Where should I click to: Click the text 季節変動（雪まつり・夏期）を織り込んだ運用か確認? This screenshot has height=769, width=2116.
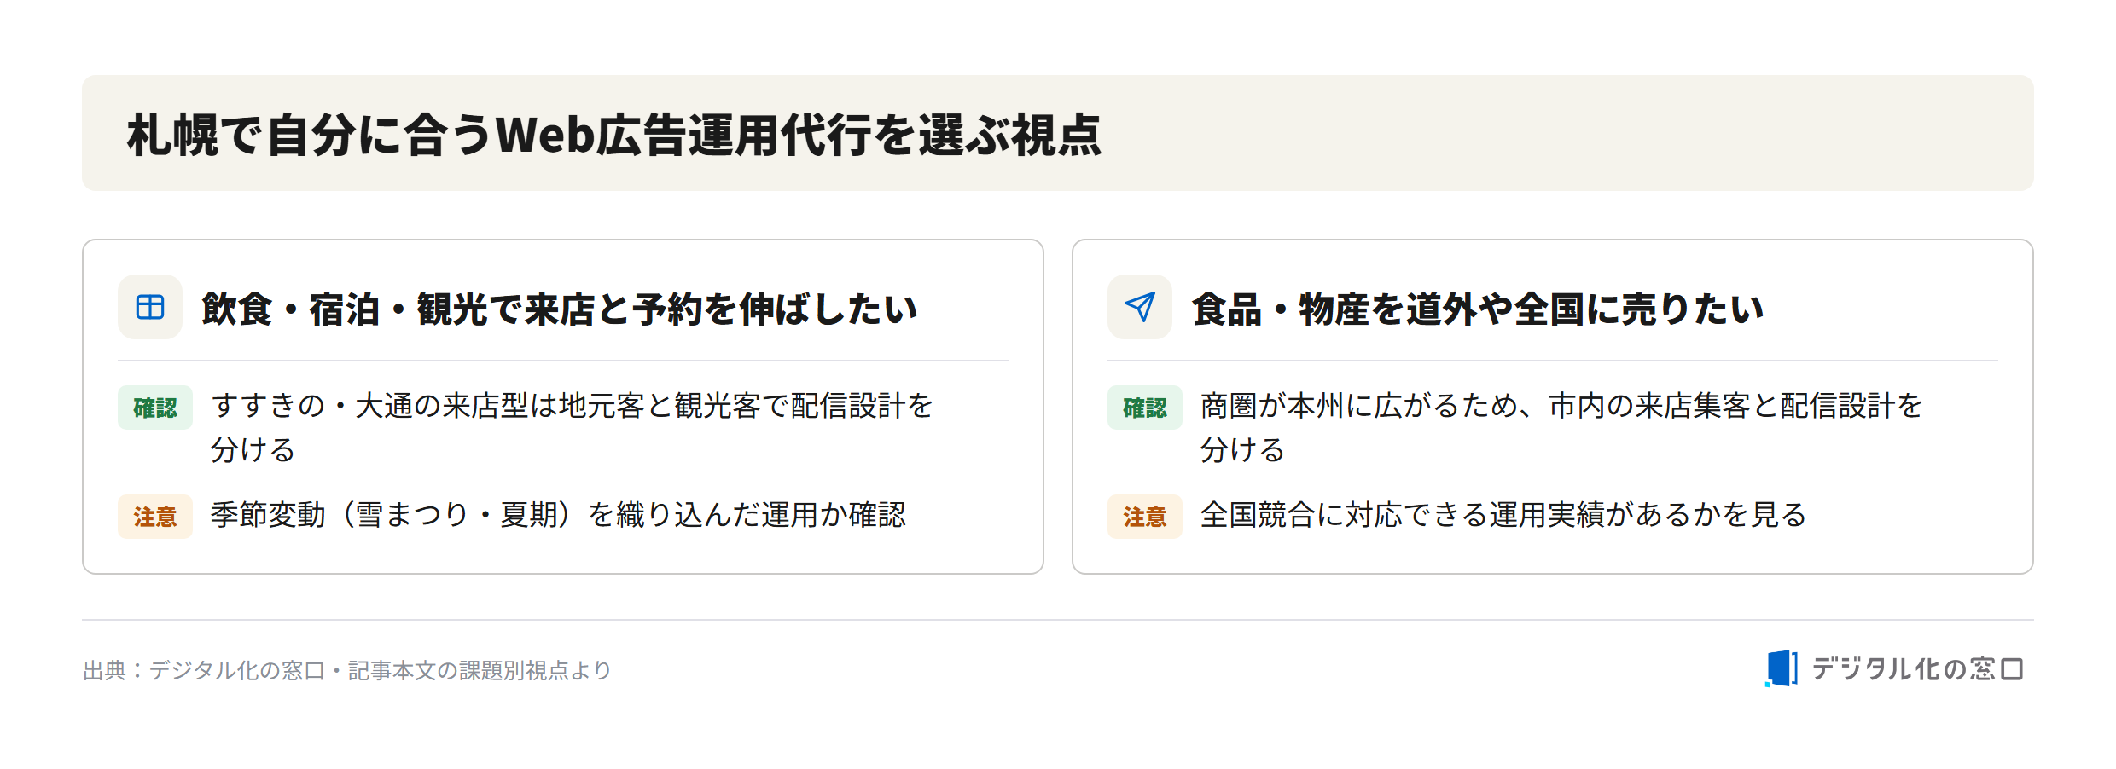(x=558, y=515)
